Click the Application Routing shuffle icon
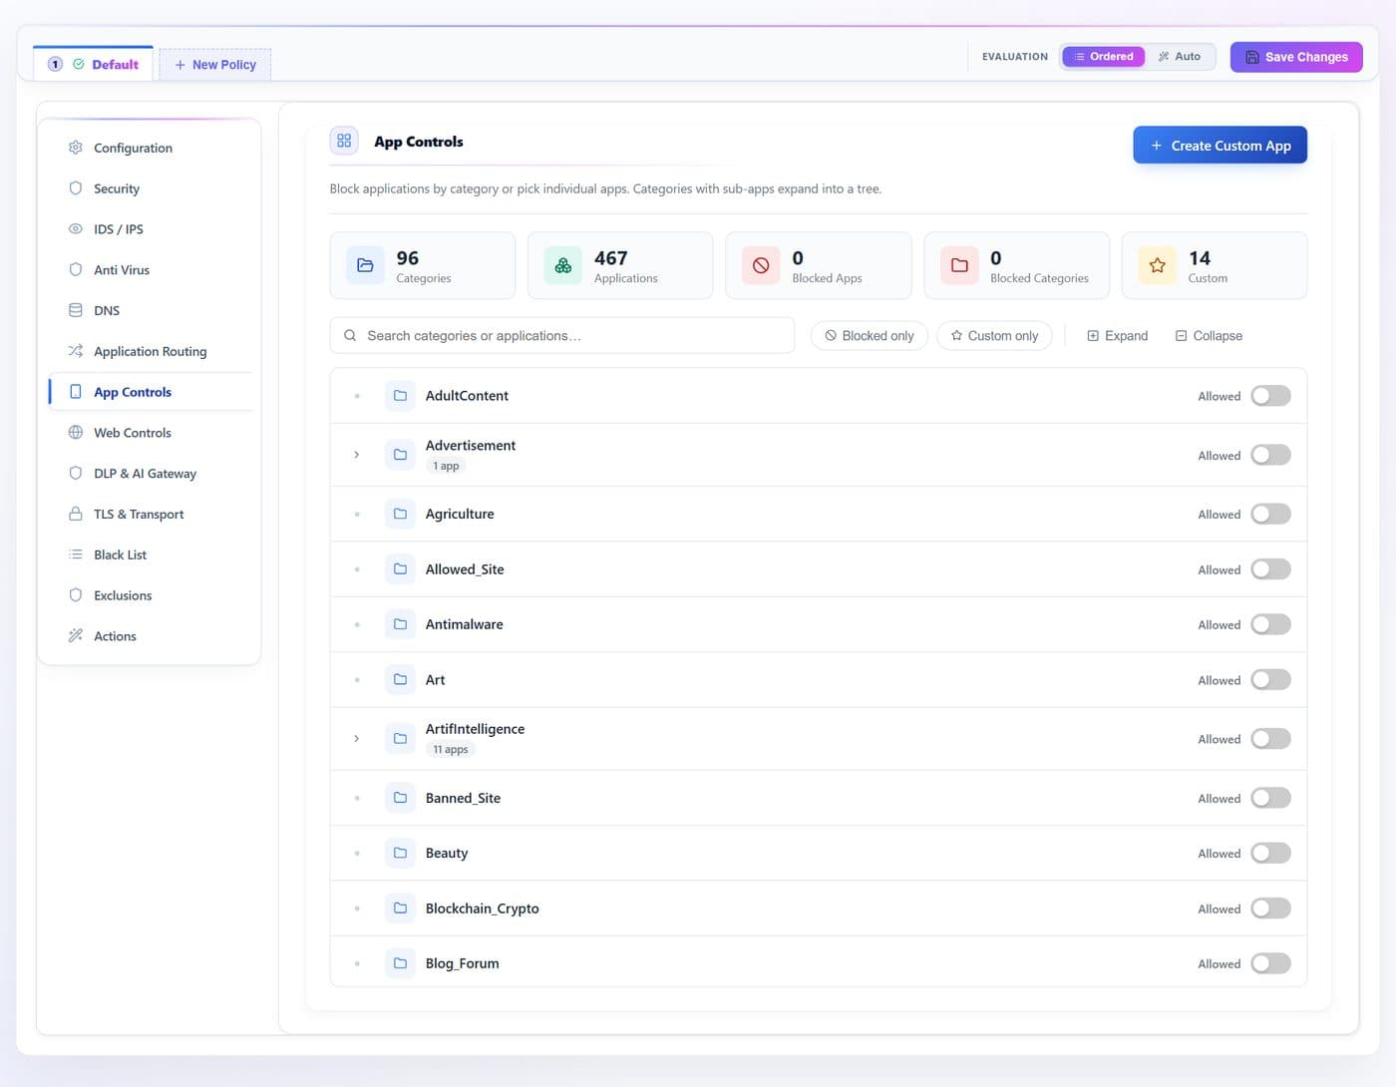1396x1087 pixels. pos(75,351)
